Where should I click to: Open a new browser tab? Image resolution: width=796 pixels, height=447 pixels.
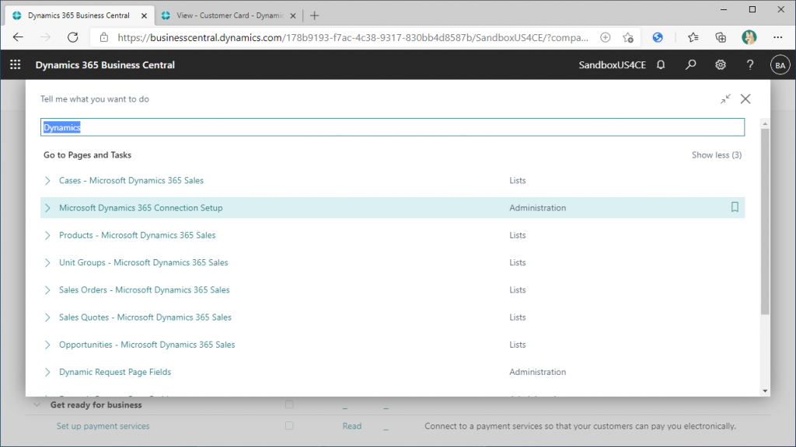314,16
